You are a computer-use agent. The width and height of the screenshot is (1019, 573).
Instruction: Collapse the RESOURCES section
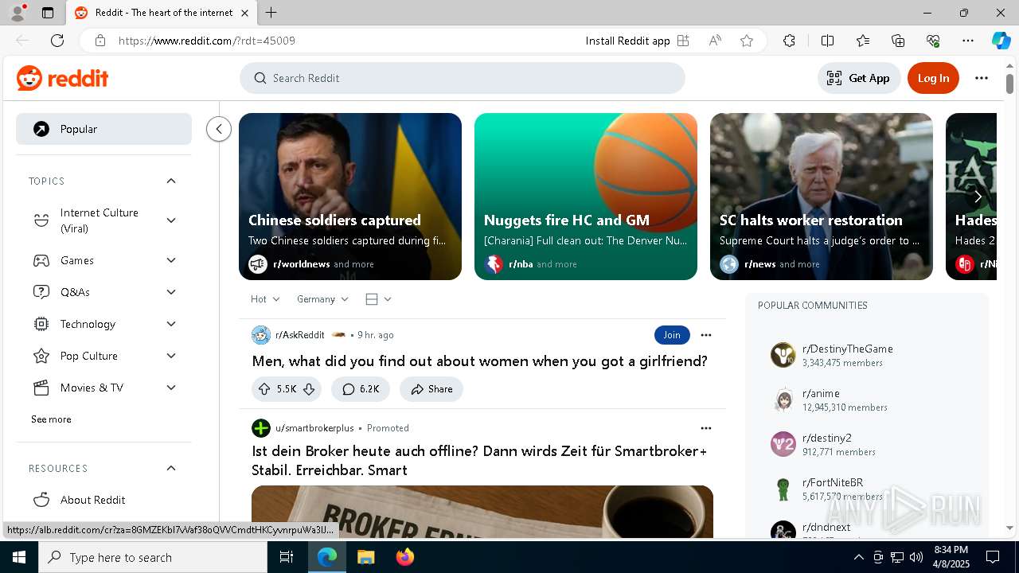coord(171,468)
